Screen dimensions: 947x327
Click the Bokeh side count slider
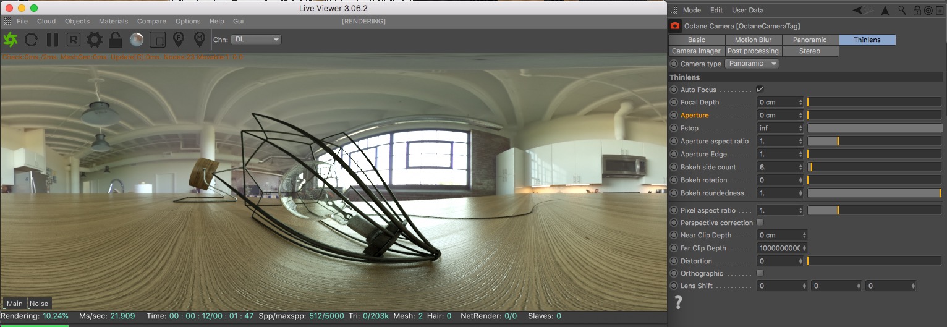874,167
